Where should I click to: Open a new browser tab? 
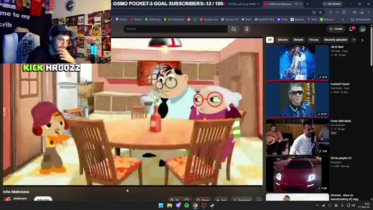click(307, 4)
